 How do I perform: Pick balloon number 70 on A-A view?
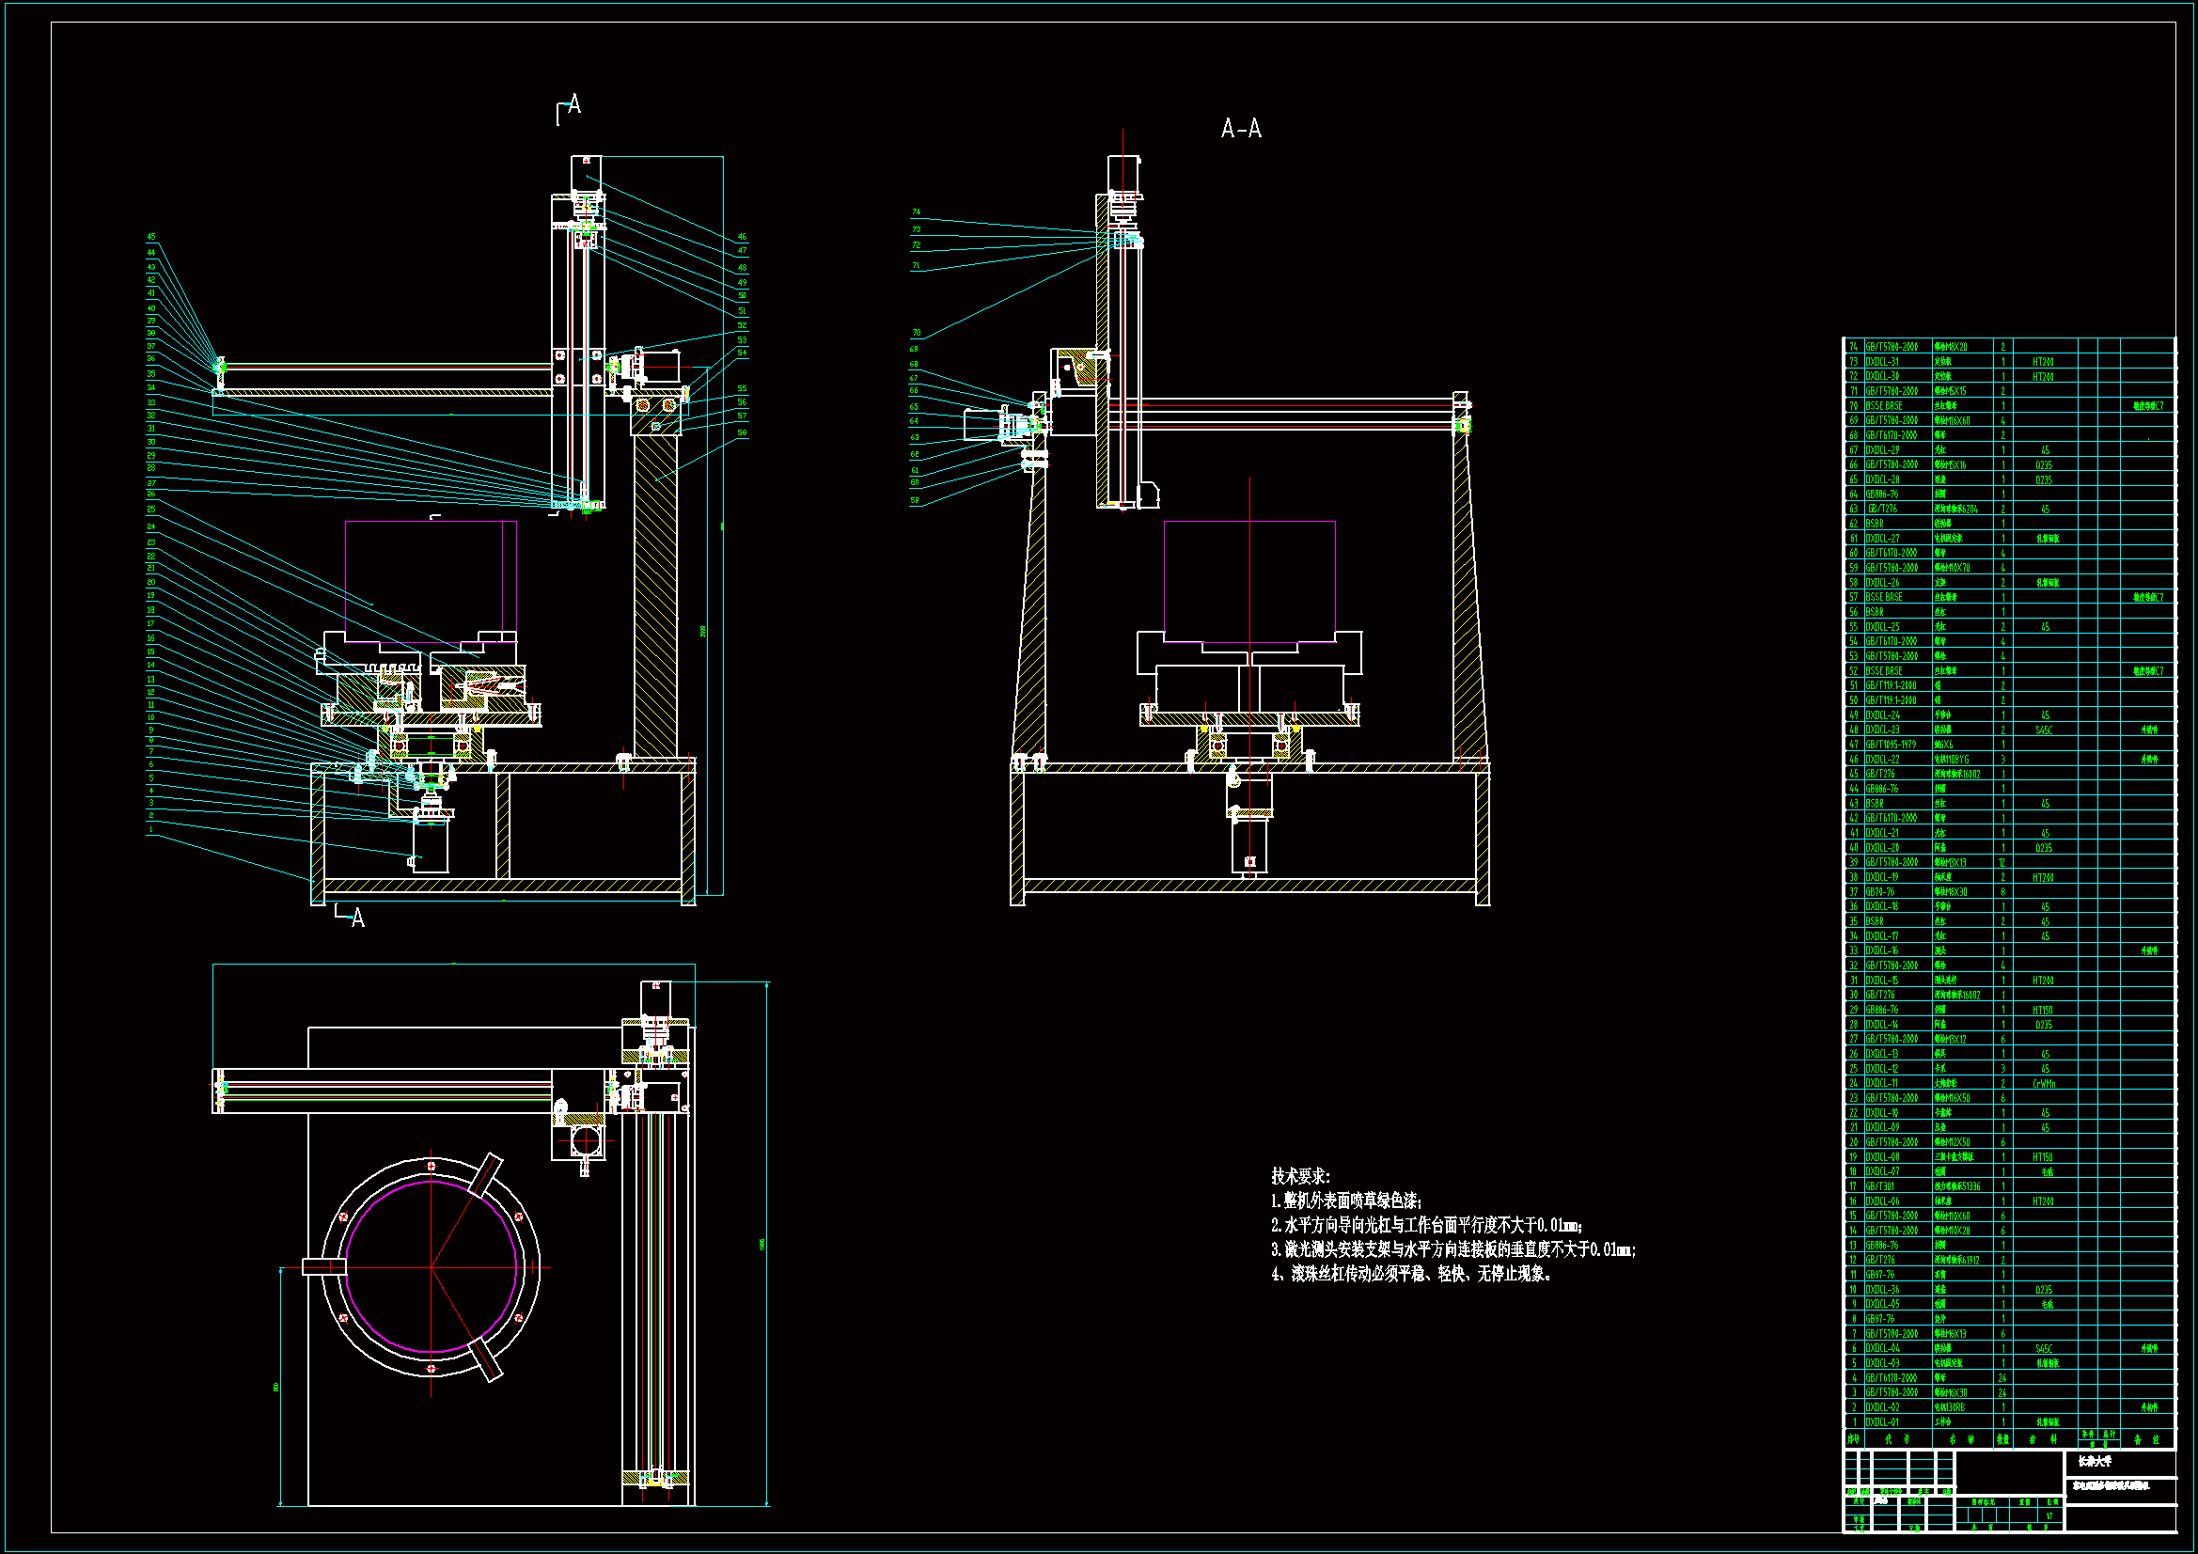pos(917,333)
